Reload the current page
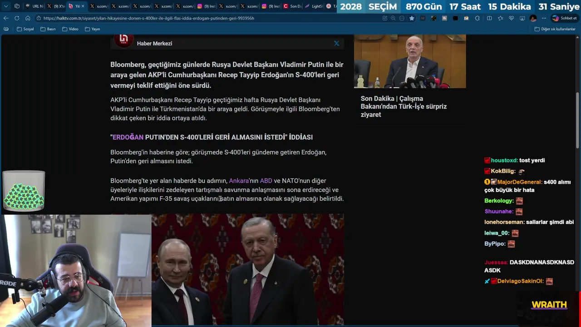The image size is (581, 327). click(x=17, y=18)
